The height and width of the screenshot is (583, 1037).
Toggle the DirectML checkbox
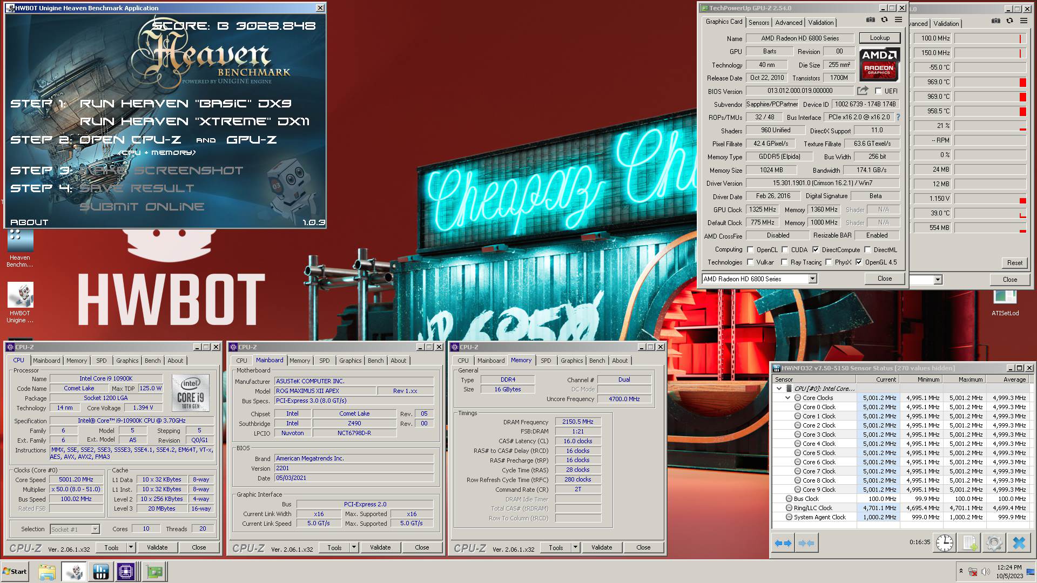(x=867, y=250)
